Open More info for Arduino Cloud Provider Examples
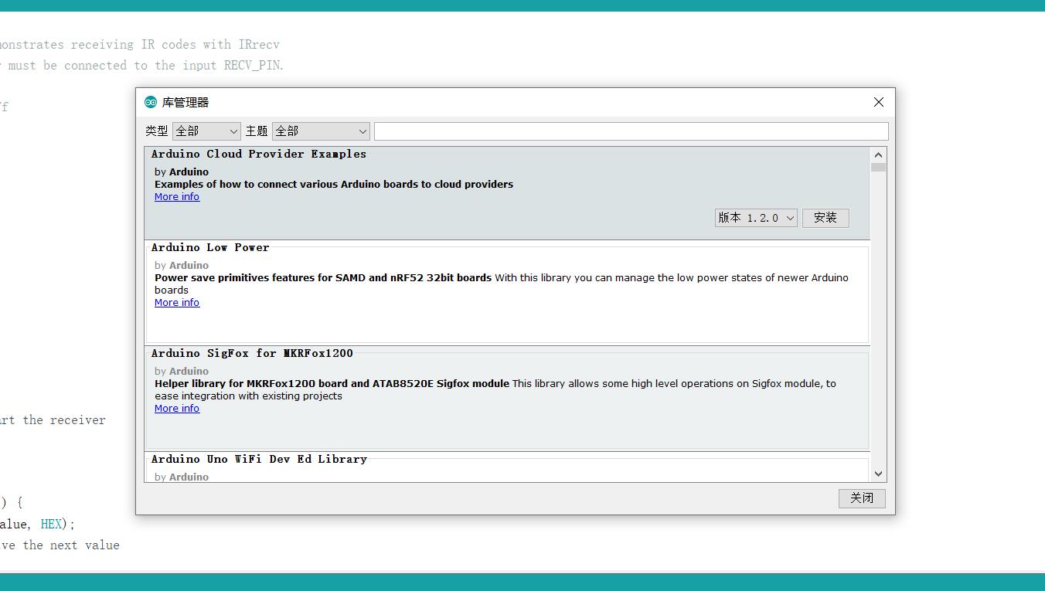Image resolution: width=1045 pixels, height=591 pixels. click(x=177, y=197)
